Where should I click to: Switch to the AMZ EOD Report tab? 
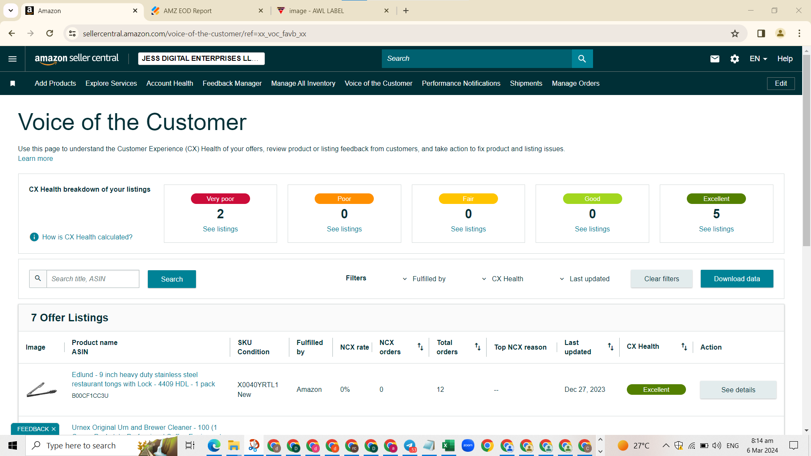pyautogui.click(x=207, y=11)
